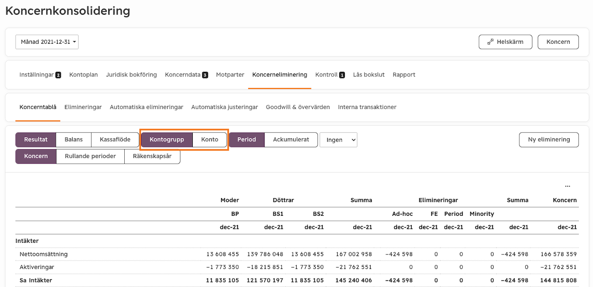Viewport: 593px width, 287px height.
Task: Switch to Räkenskapsår view
Action: click(x=152, y=157)
